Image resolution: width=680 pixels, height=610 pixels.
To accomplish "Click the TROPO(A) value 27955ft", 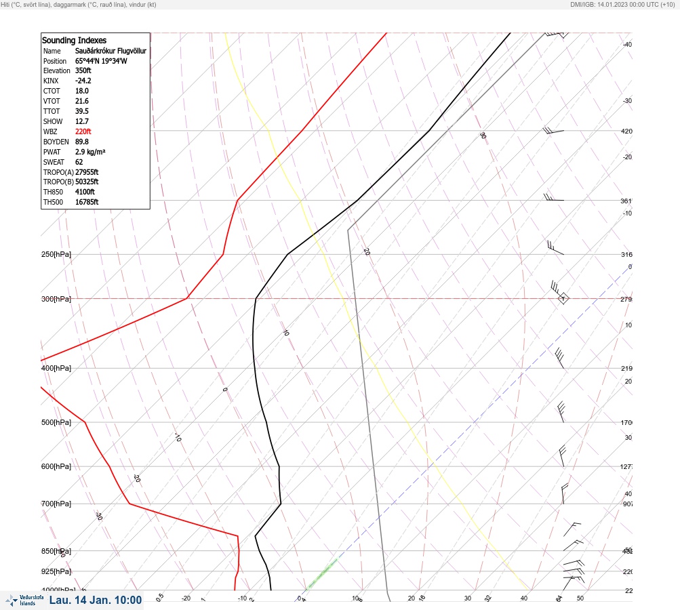I will (x=87, y=172).
